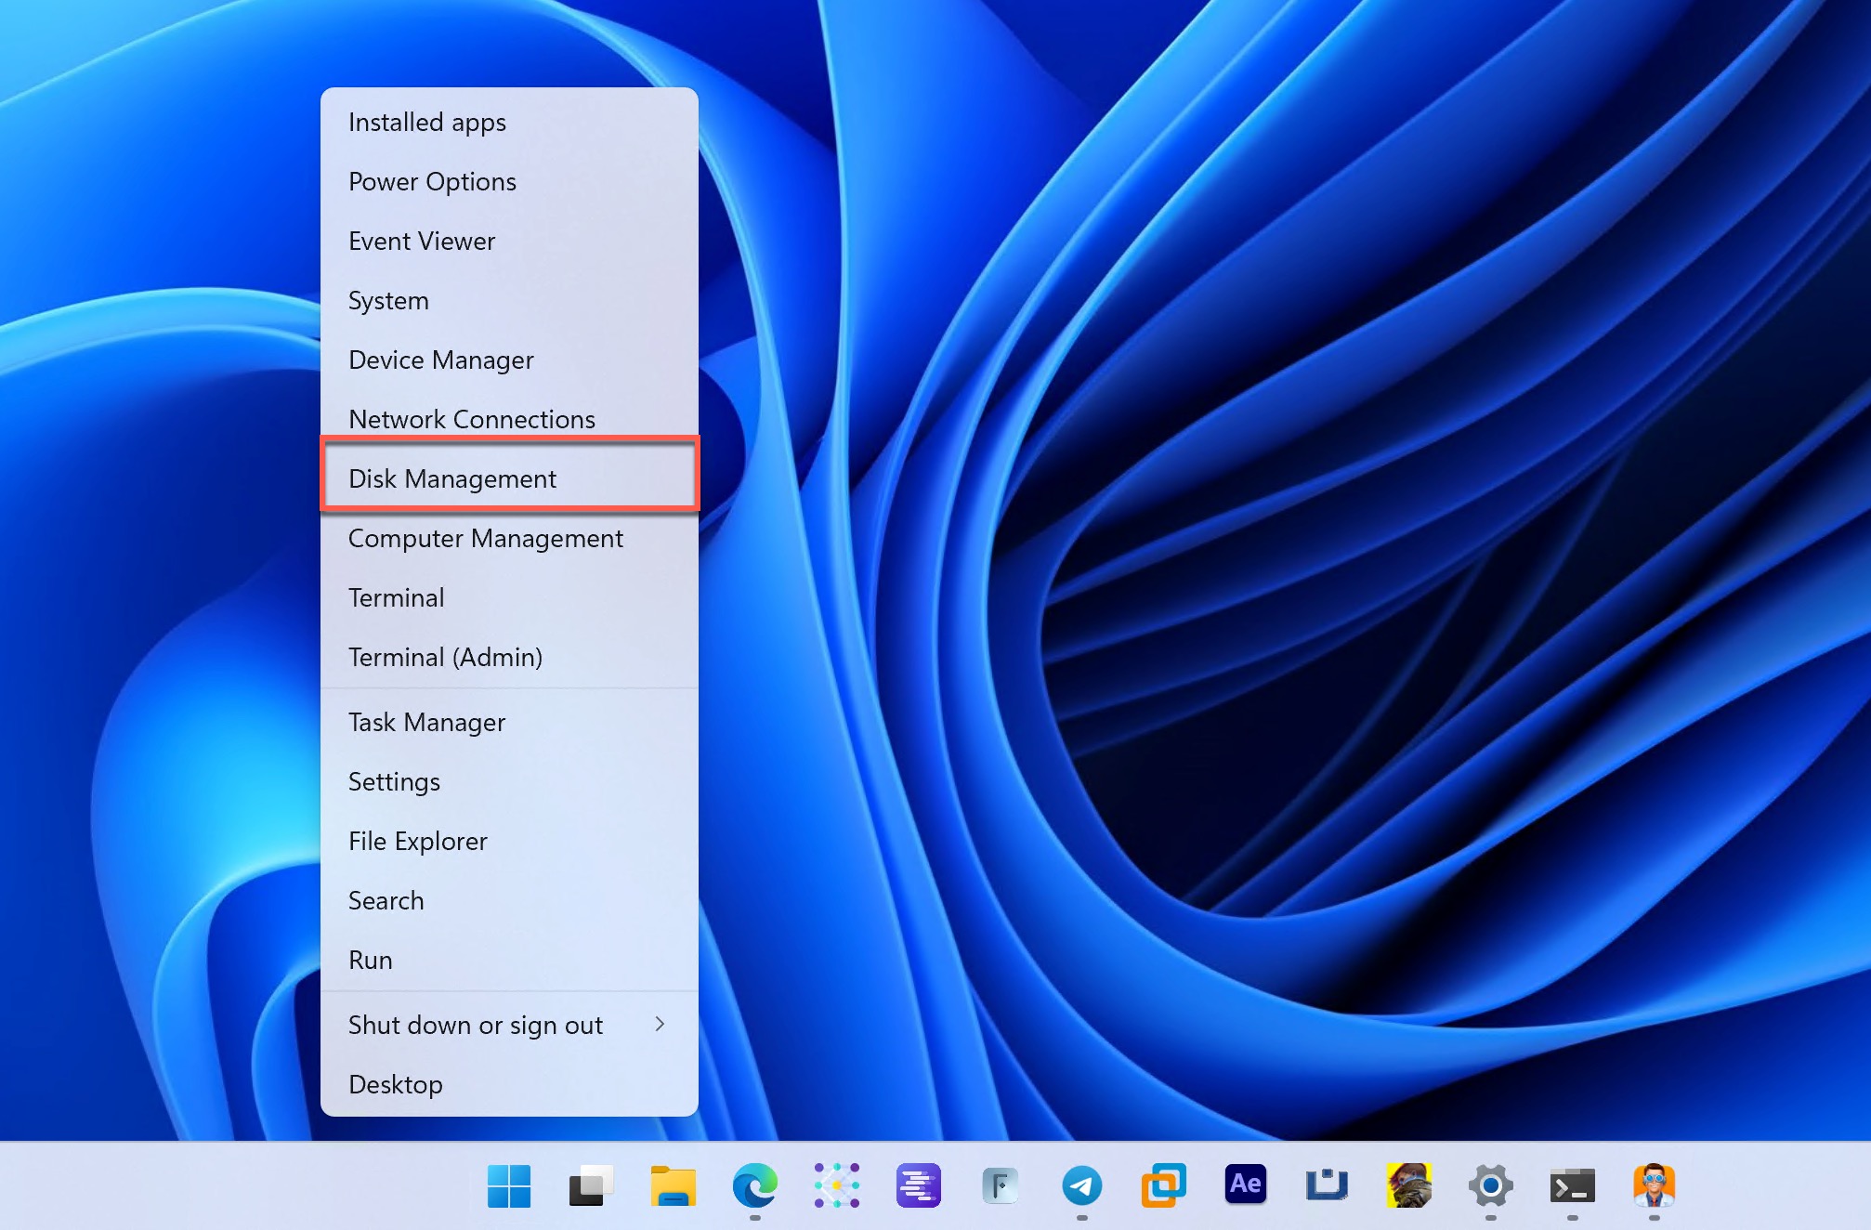Open the Terminal icon in the taskbar

(x=1572, y=1186)
